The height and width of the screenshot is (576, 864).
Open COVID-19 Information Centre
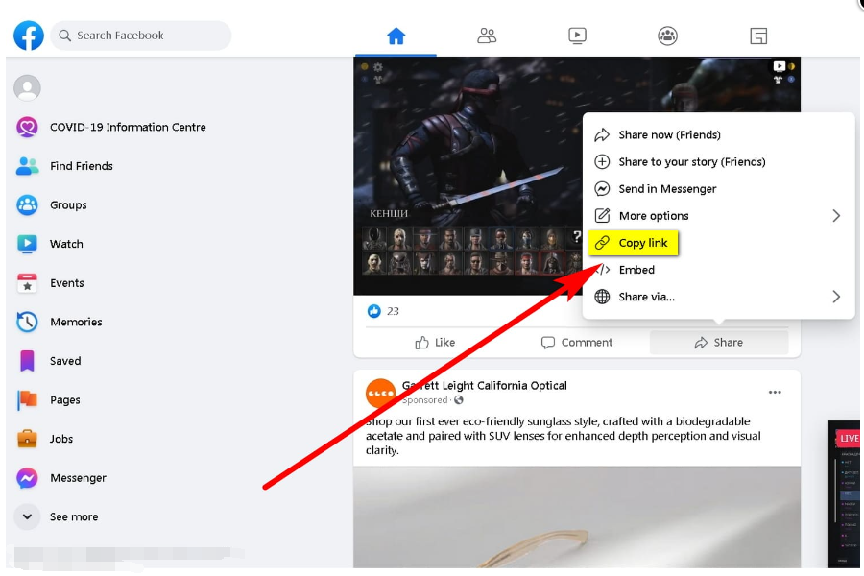pos(127,127)
